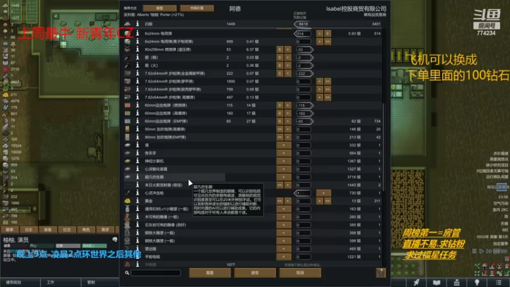Click the < arrow for 神经计算机
The height and width of the screenshot is (287, 510).
click(284, 161)
